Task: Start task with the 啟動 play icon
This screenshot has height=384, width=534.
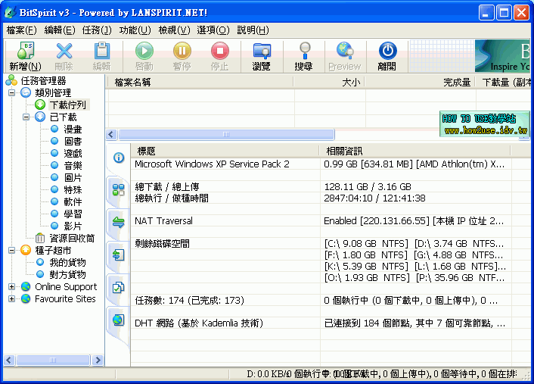Action: pyautogui.click(x=144, y=51)
